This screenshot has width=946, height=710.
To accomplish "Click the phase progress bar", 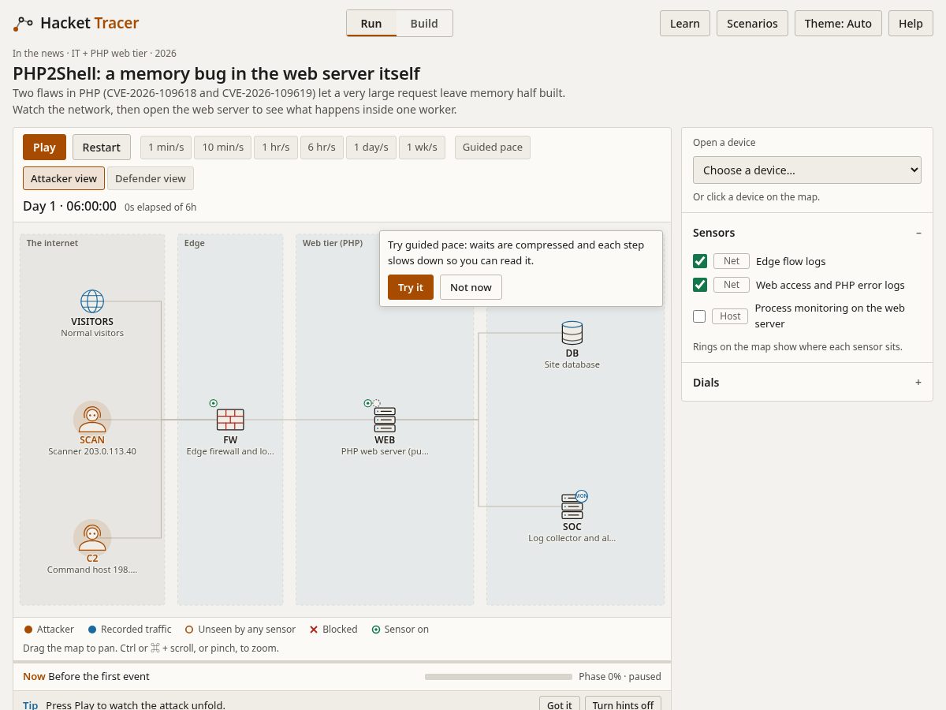I will click(498, 677).
